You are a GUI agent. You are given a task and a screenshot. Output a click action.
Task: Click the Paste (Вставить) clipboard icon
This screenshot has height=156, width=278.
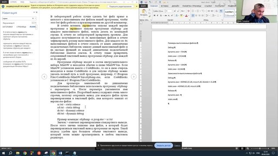point(144,12)
